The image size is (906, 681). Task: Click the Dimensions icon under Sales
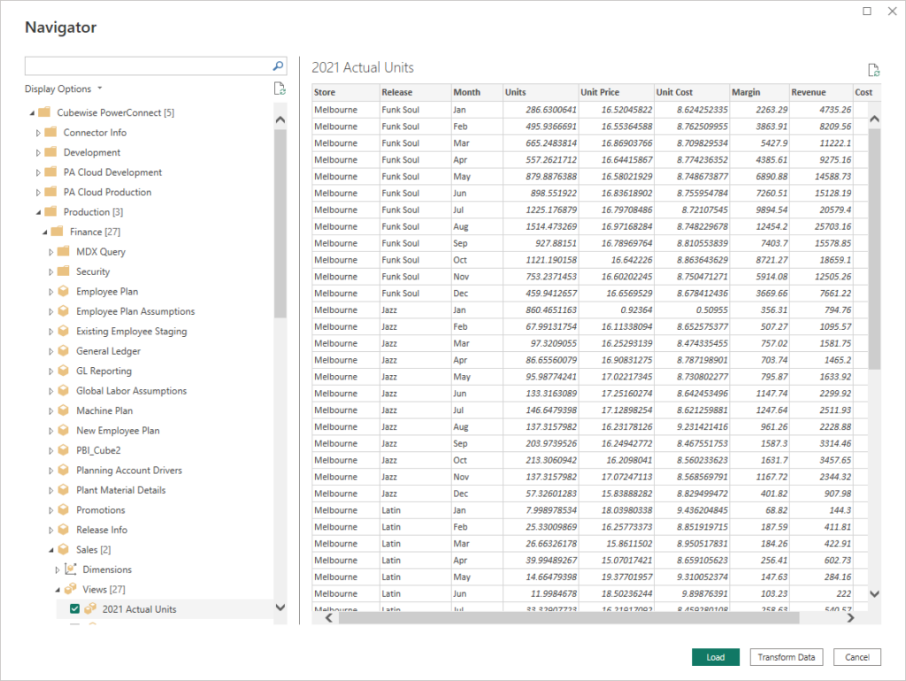click(71, 570)
